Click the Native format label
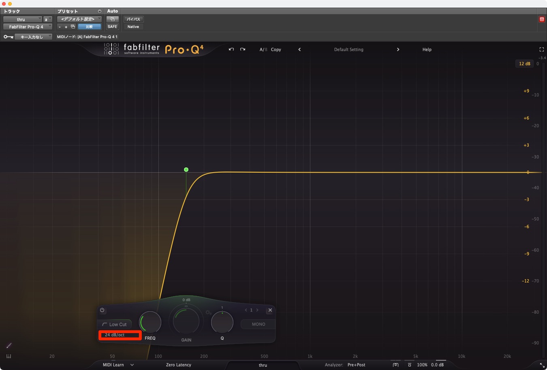This screenshot has width=547, height=370. (133, 27)
